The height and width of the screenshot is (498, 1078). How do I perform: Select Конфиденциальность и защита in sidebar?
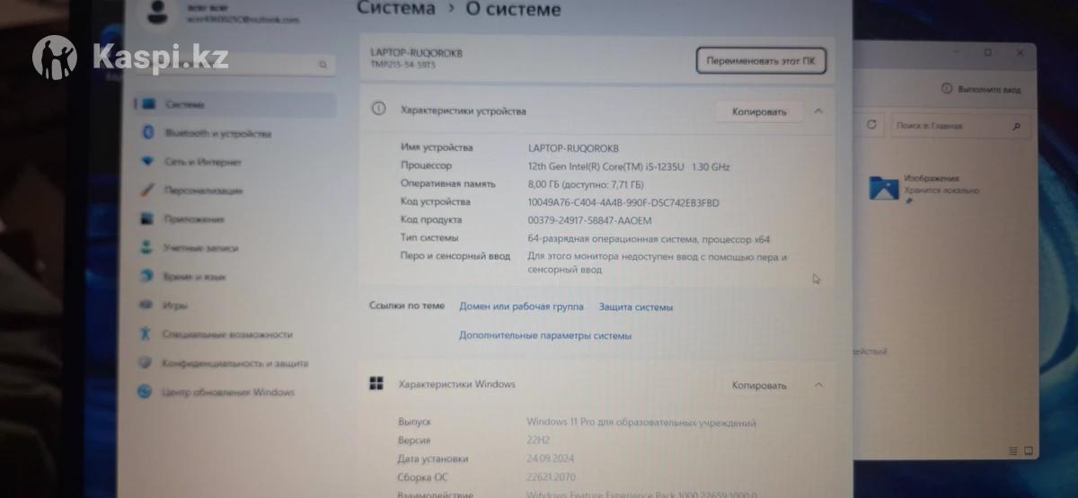(x=234, y=363)
